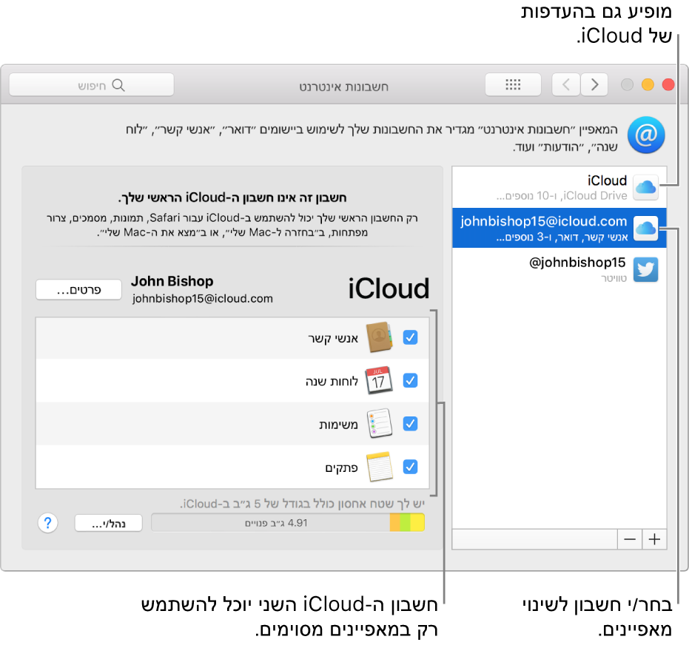This screenshot has width=689, height=645.
Task: Click the Twitter bird icon
Action: pos(645,269)
